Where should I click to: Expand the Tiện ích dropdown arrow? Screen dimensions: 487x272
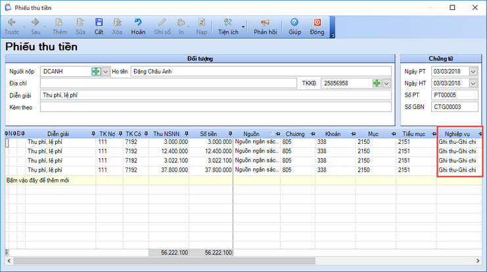243,27
